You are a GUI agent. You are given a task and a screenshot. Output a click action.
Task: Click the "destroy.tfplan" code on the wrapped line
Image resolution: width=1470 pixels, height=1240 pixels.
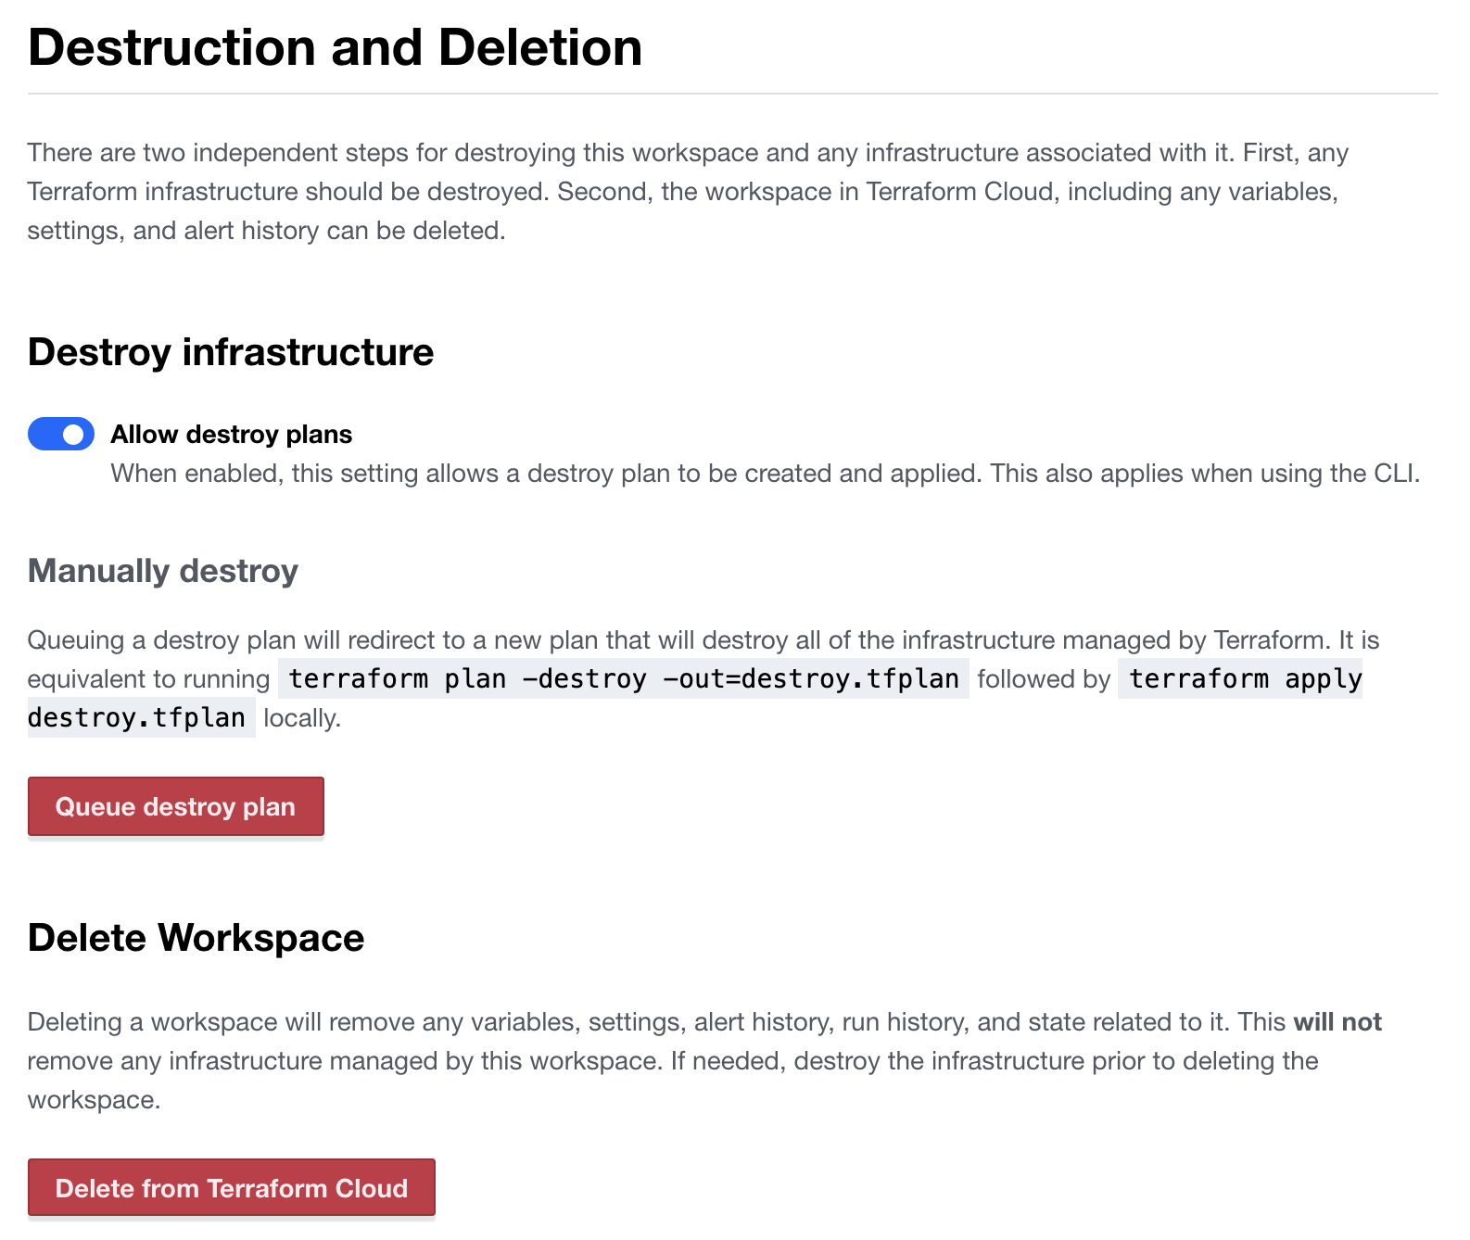tap(137, 717)
